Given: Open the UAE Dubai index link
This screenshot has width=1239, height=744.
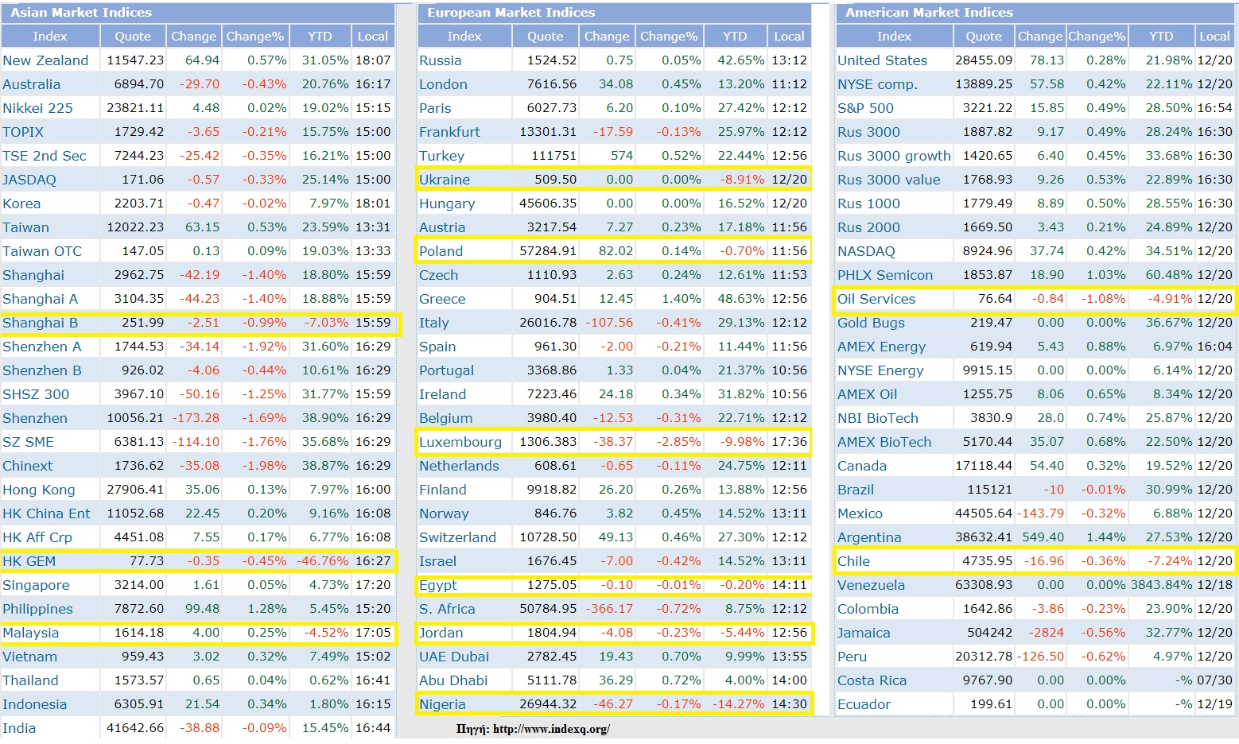Looking at the screenshot, I should pos(454,657).
